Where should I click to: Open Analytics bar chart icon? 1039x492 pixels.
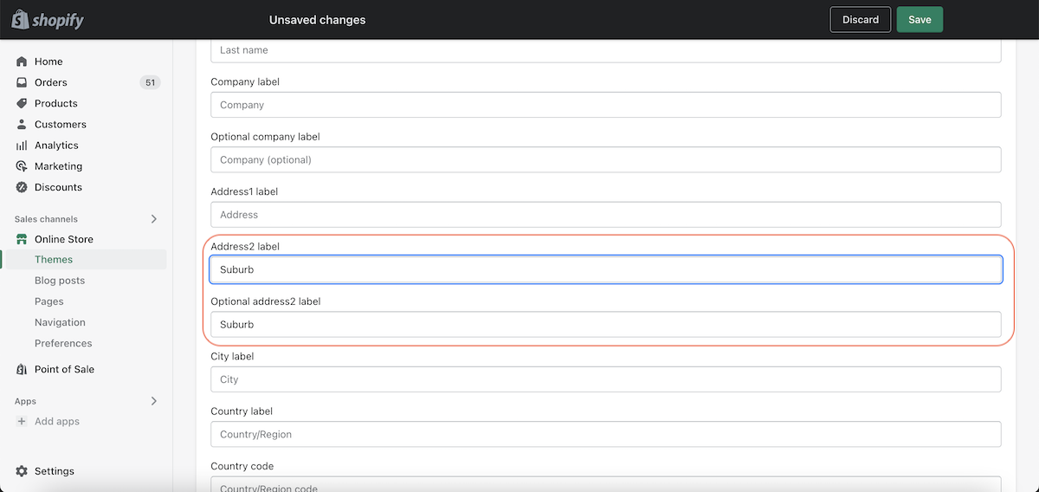[x=22, y=146]
